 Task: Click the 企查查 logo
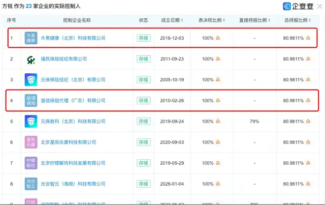(x=298, y=6)
